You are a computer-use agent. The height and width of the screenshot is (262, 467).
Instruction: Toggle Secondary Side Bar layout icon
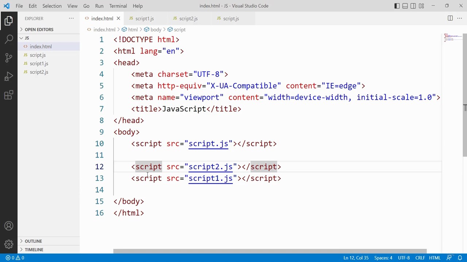coord(413,6)
